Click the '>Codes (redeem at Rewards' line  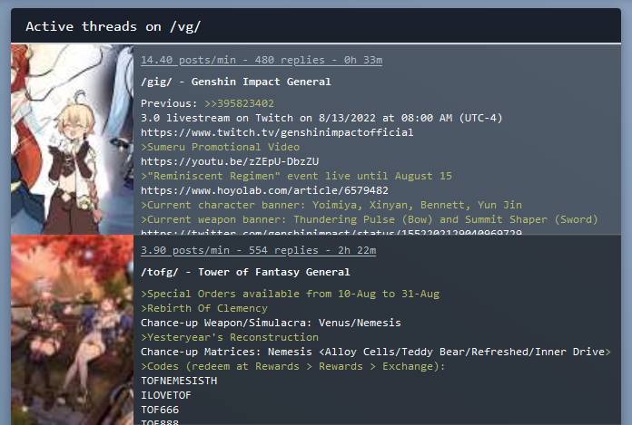coord(293,366)
